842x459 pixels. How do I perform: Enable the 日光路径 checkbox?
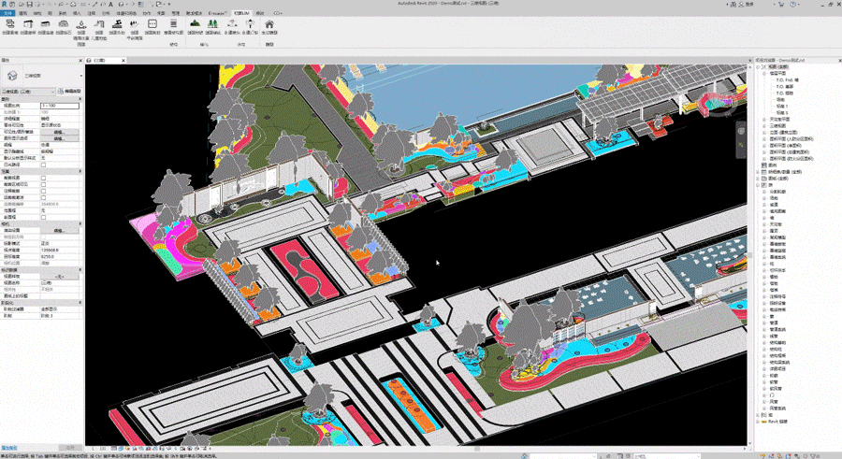(43, 165)
